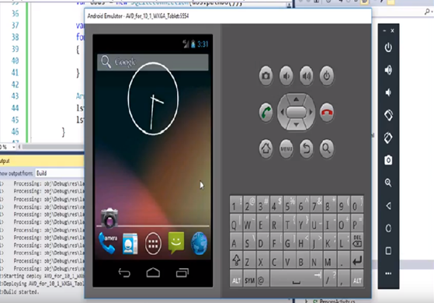Open the Show output from Build dropdown
This screenshot has width=434, height=303.
60,173
